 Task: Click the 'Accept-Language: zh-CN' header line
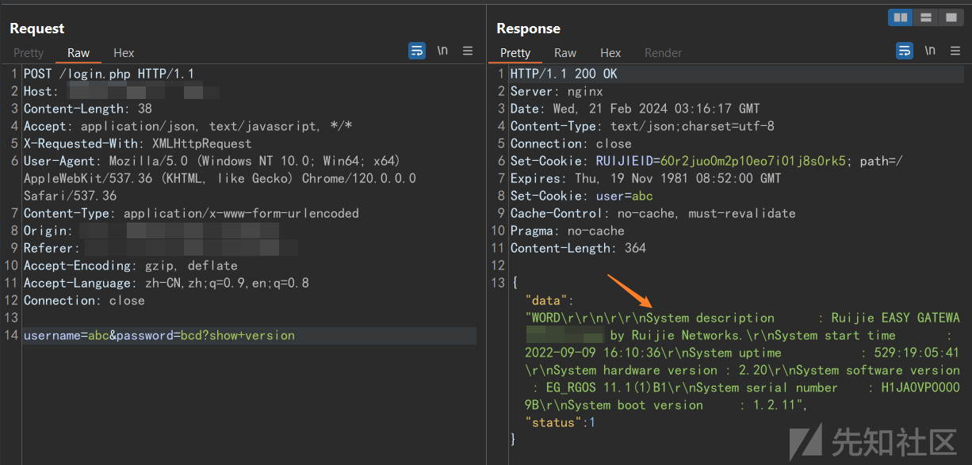pyautogui.click(x=166, y=283)
